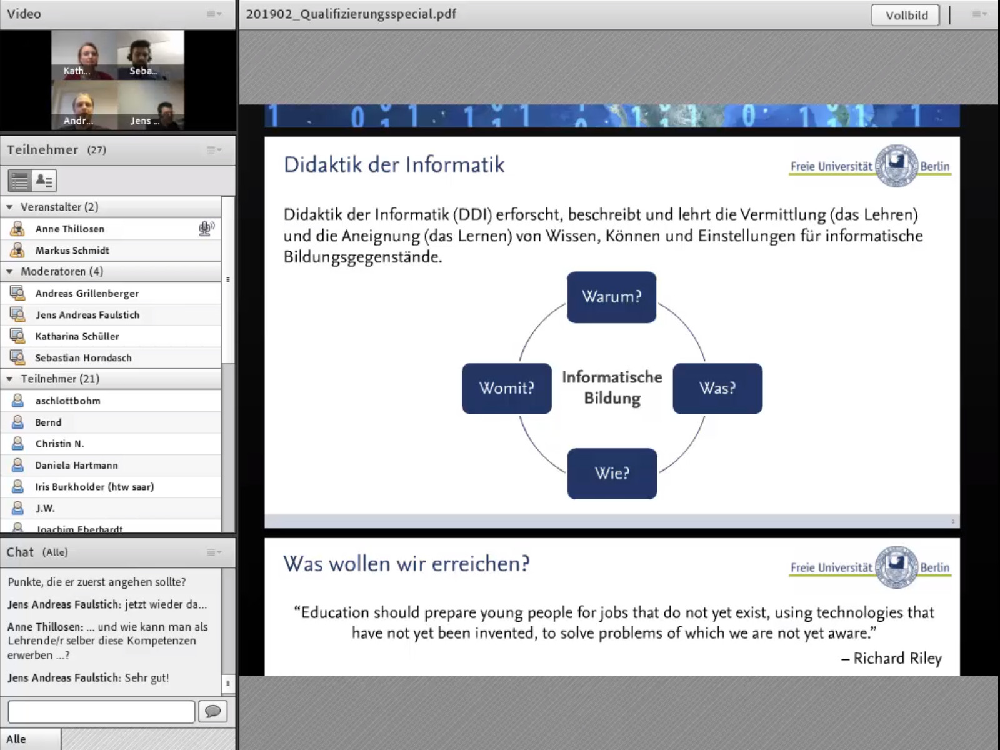Select Daniela Hartmann in participant list
This screenshot has height=750, width=1000.
[x=111, y=465]
